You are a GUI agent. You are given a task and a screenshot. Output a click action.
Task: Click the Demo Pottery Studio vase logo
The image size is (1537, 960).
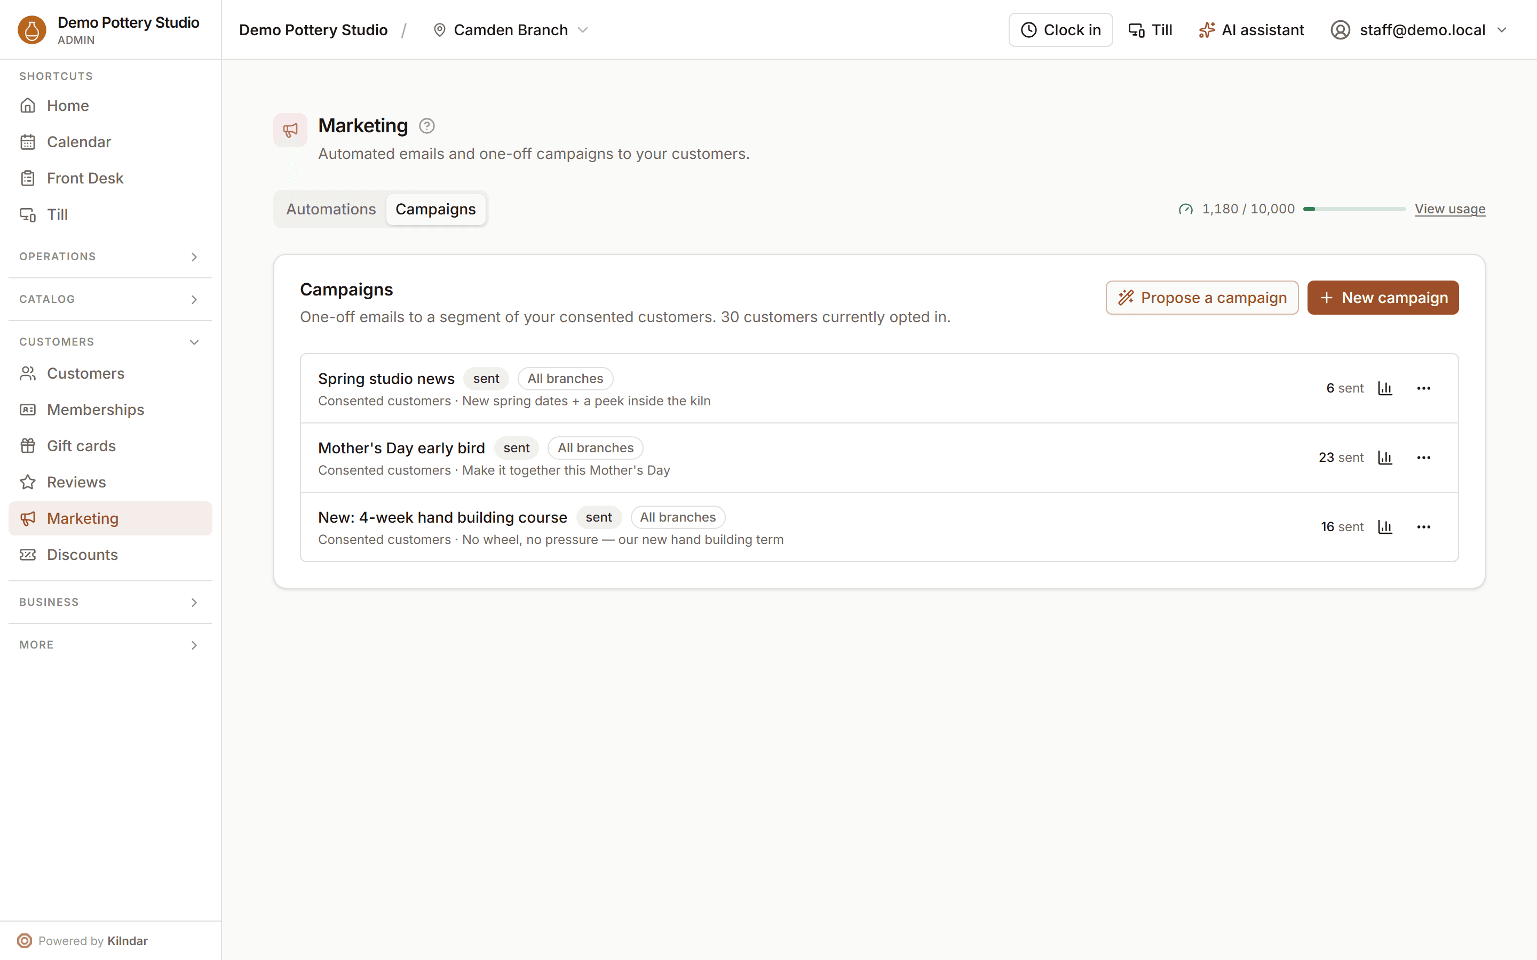coord(32,30)
